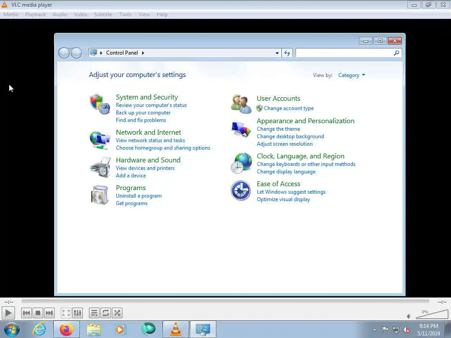
Task: Open Network and Internet category link
Action: 148,132
